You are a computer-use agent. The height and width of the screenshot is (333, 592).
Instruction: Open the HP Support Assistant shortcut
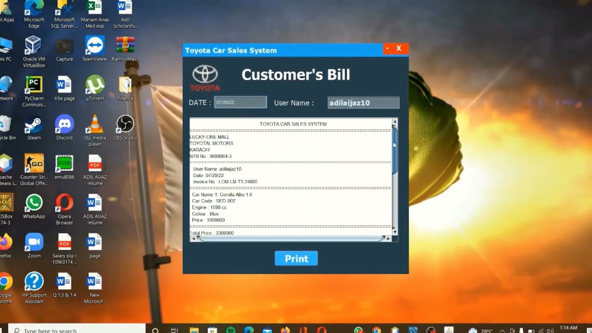pyautogui.click(x=34, y=288)
